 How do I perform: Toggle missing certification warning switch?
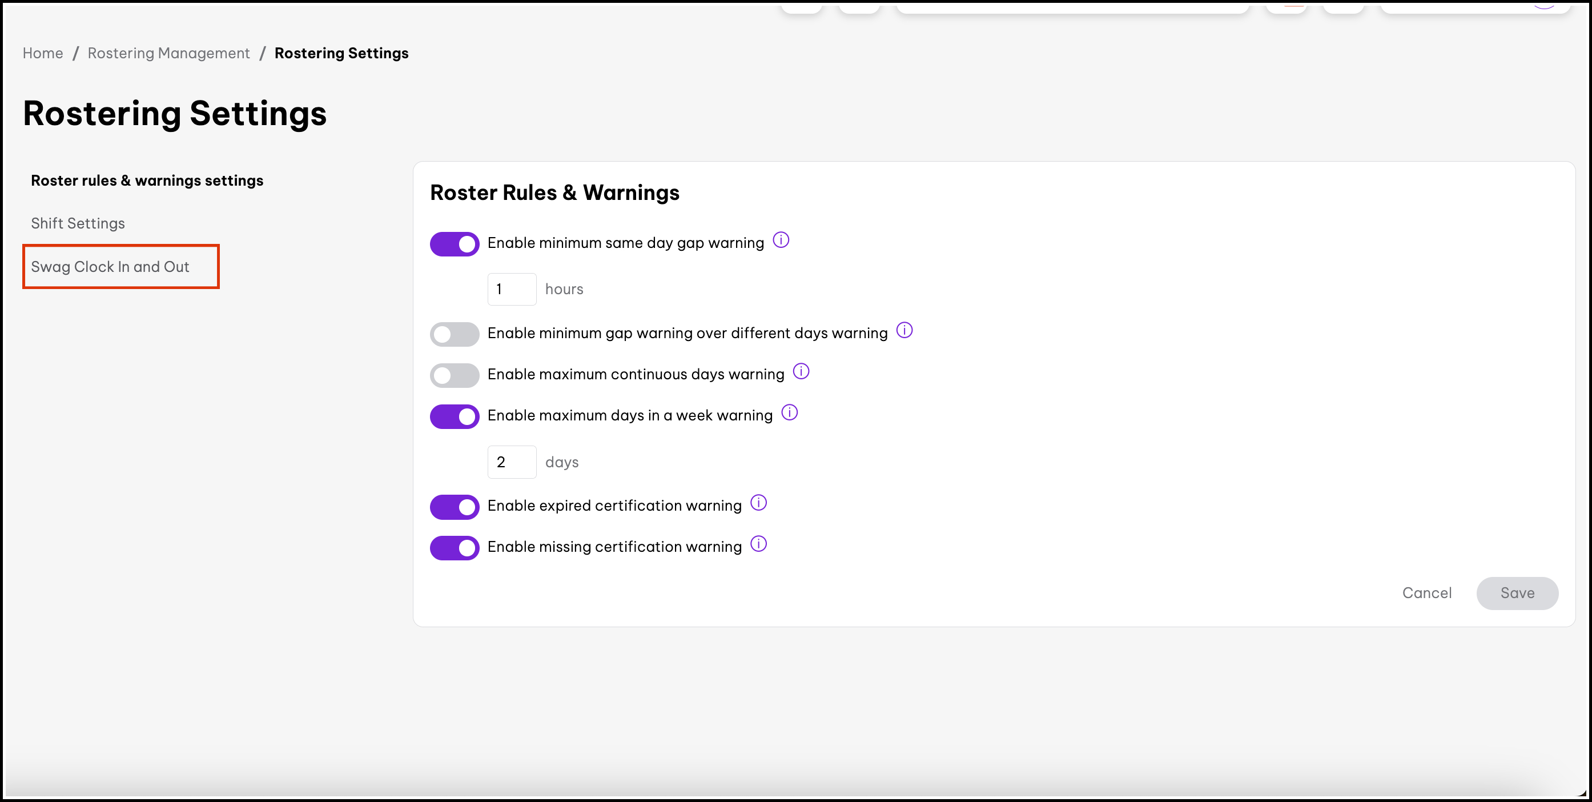tap(454, 548)
